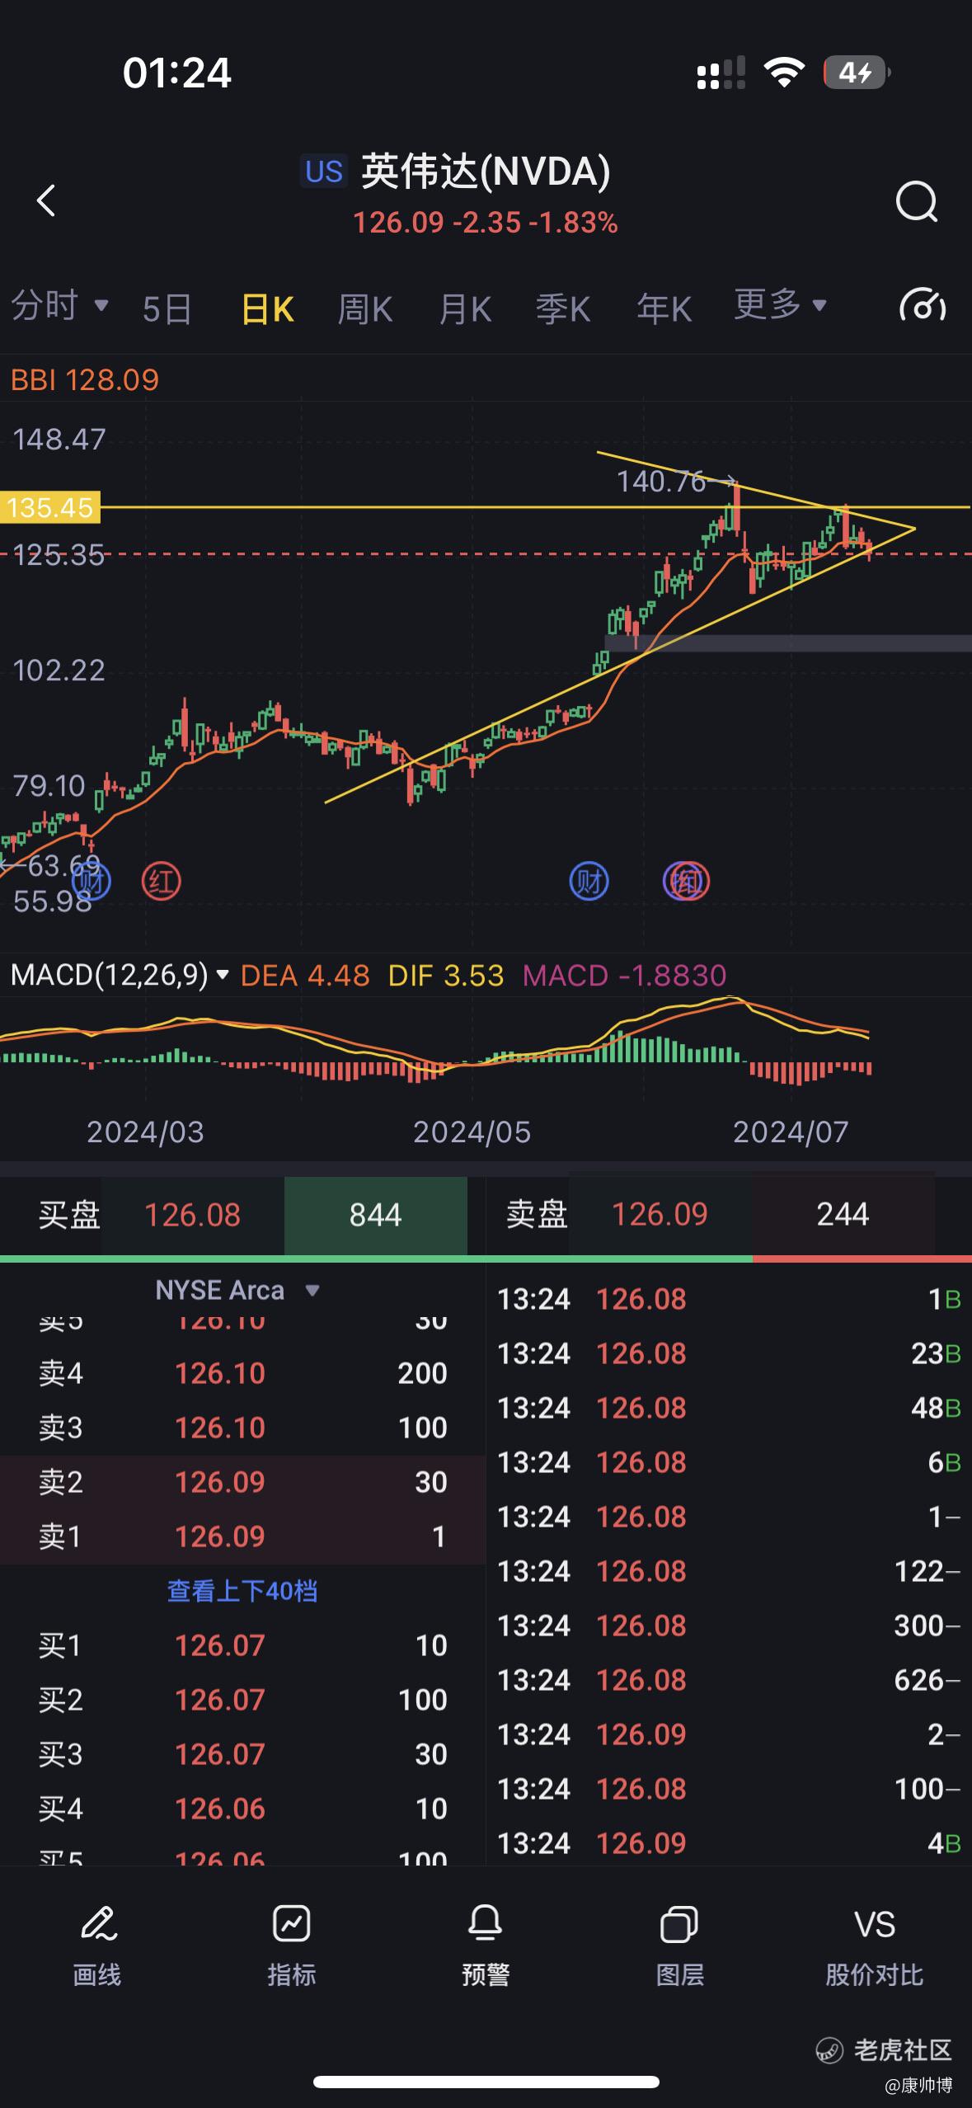Tap the 英伟达(NVDA) stock title
The width and height of the screenshot is (972, 2108).
pos(486,172)
